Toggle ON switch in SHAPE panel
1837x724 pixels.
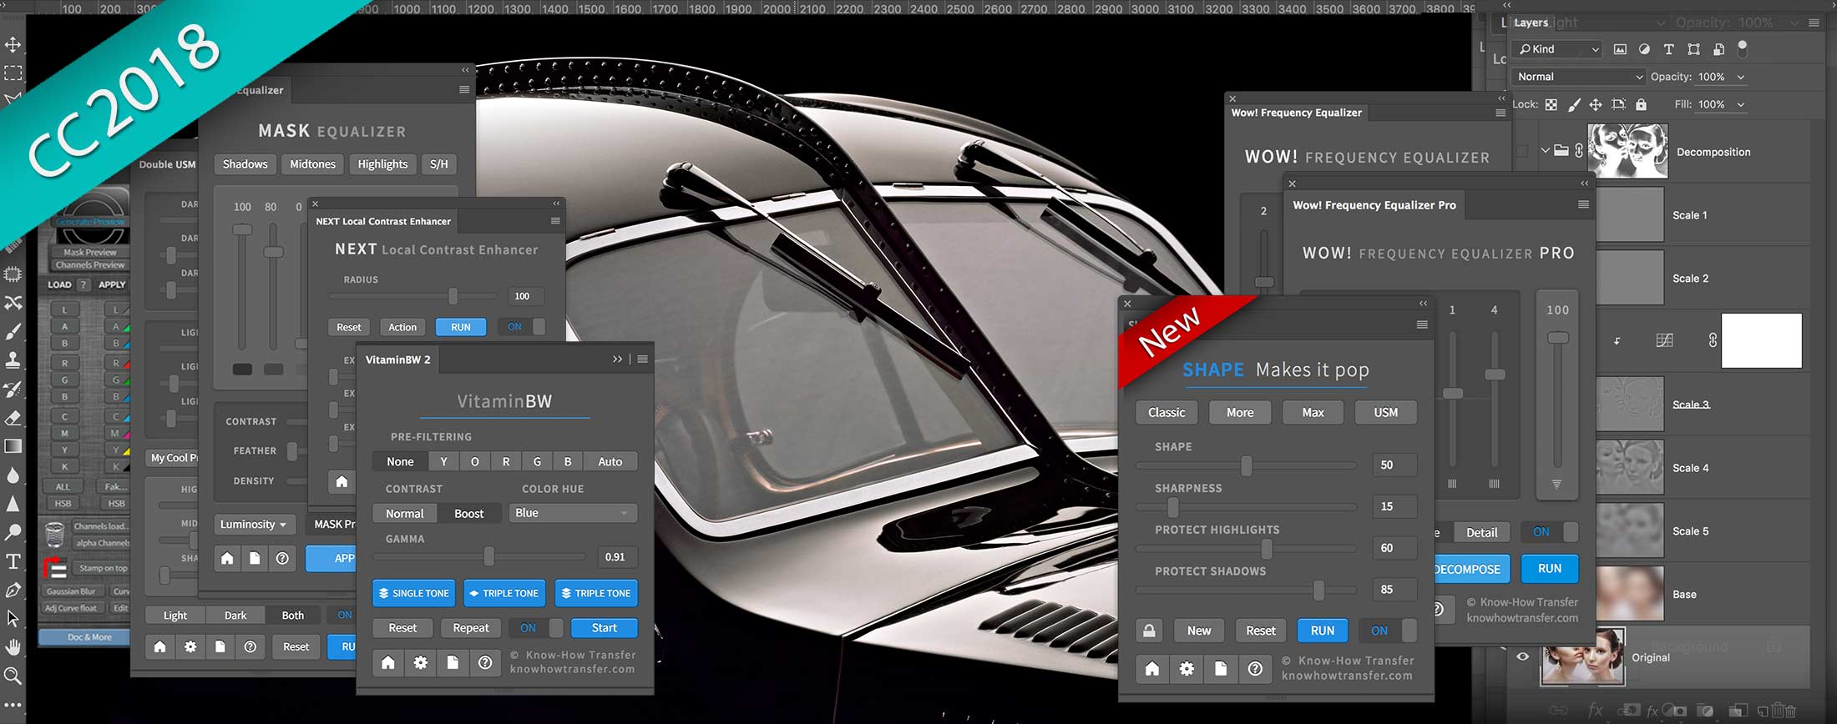point(1388,631)
